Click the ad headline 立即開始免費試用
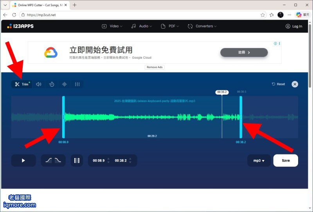The width and height of the screenshot is (313, 212). point(101,50)
